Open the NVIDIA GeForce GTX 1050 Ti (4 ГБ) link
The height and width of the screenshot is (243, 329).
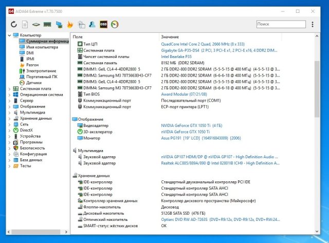pos(192,125)
